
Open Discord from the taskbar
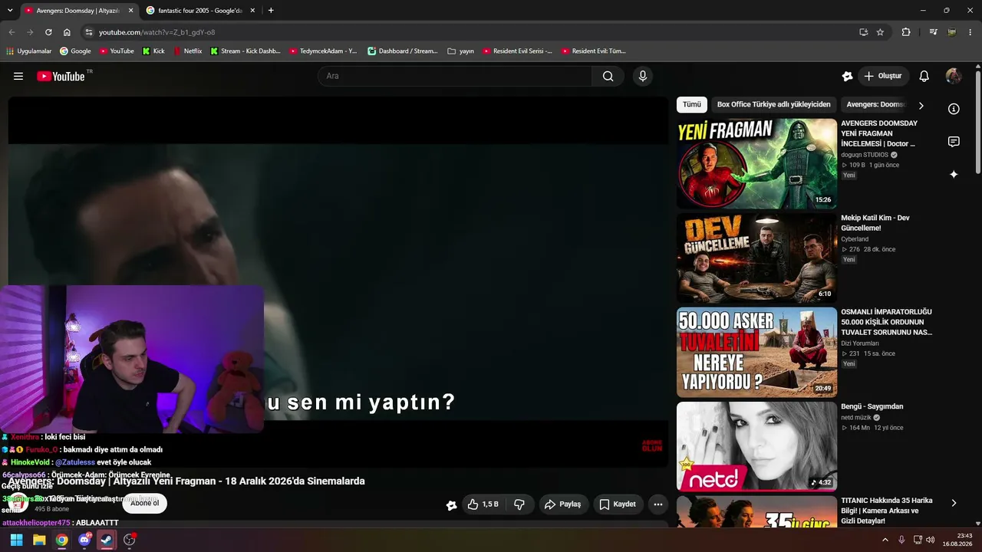pyautogui.click(x=84, y=540)
